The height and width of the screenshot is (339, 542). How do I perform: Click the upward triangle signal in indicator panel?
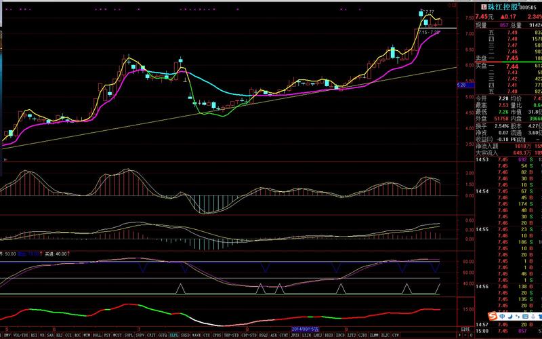(181, 288)
